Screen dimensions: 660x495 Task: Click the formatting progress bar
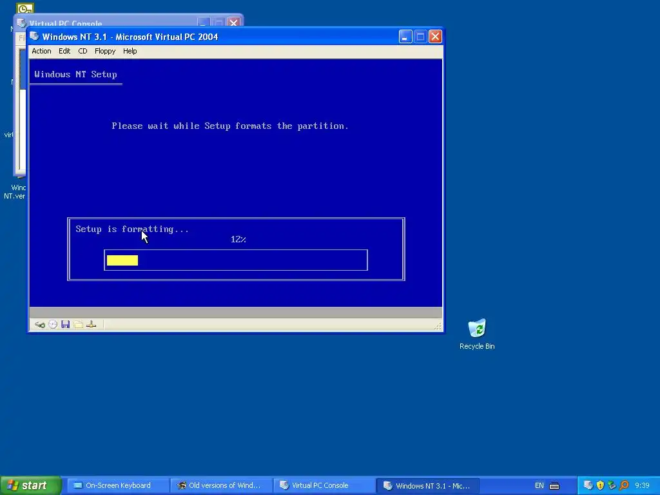pos(236,260)
